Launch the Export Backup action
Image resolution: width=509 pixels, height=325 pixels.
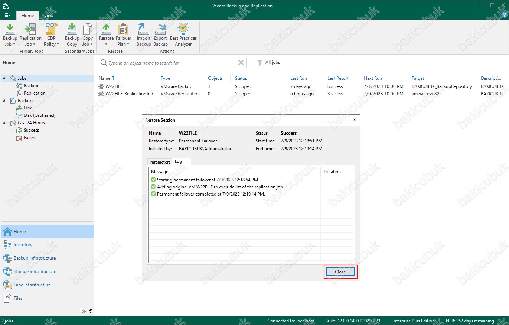coord(160,35)
